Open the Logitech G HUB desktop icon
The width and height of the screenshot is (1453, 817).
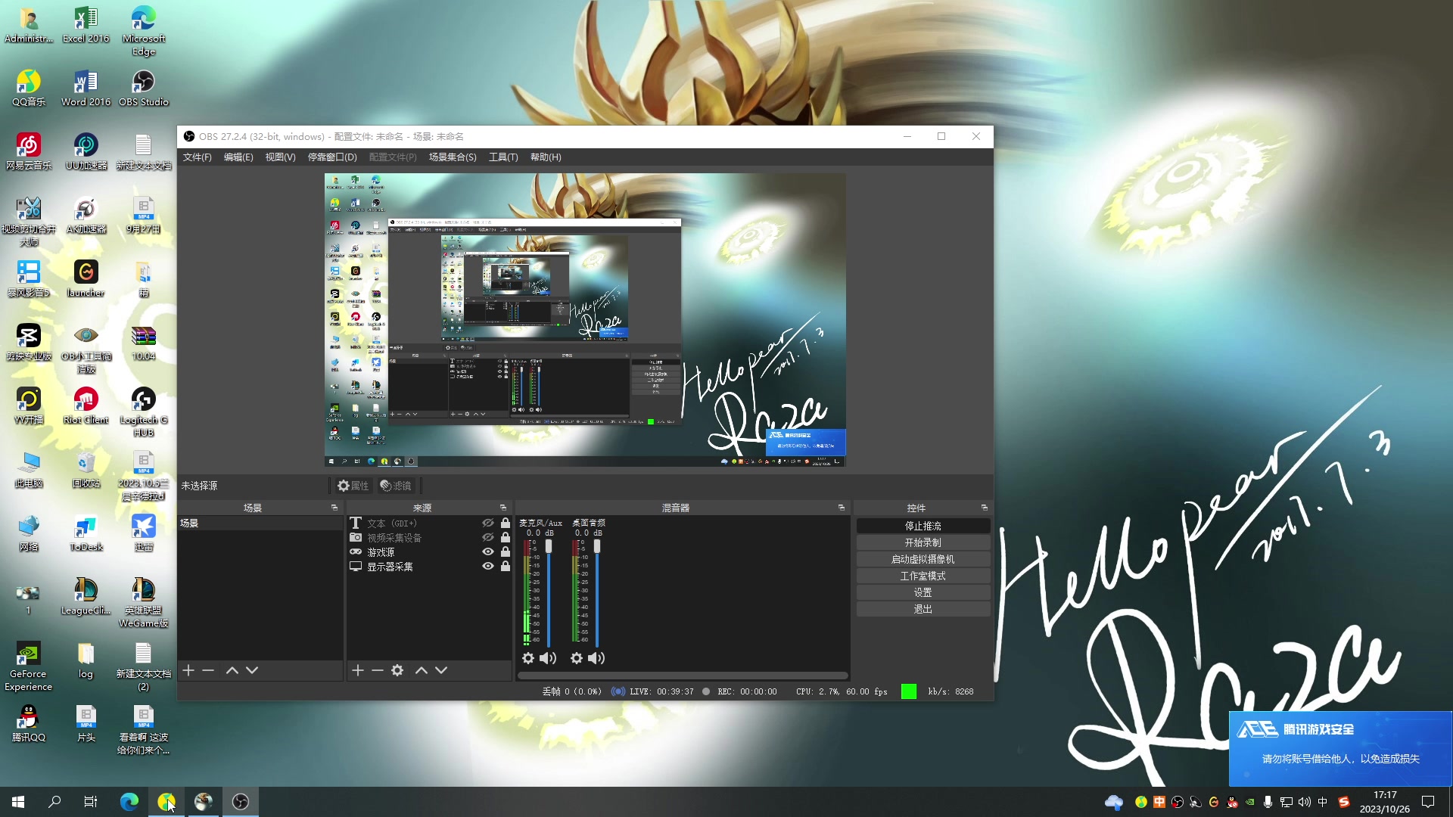(x=143, y=412)
